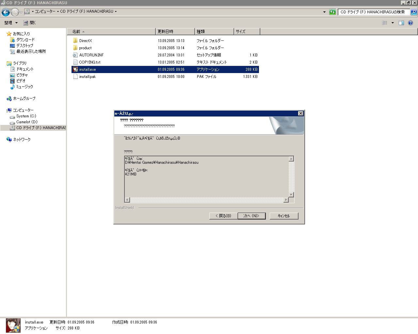Click the コンピューター breadcrumb in the address bar
418x334 pixels.
45,11
